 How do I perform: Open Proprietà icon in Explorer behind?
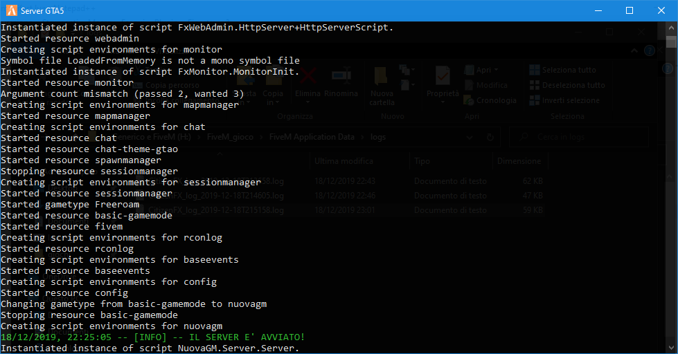tap(443, 77)
